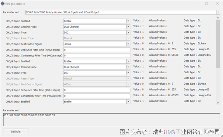Click CH3/4 Input Consistency Filter Time field
223x137 pixels.
tap(97, 96)
